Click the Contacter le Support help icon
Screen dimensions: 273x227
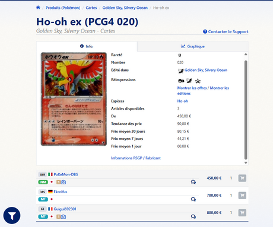point(205,31)
